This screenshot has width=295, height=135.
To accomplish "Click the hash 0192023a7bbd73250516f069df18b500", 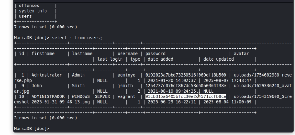I will click(186, 75).
